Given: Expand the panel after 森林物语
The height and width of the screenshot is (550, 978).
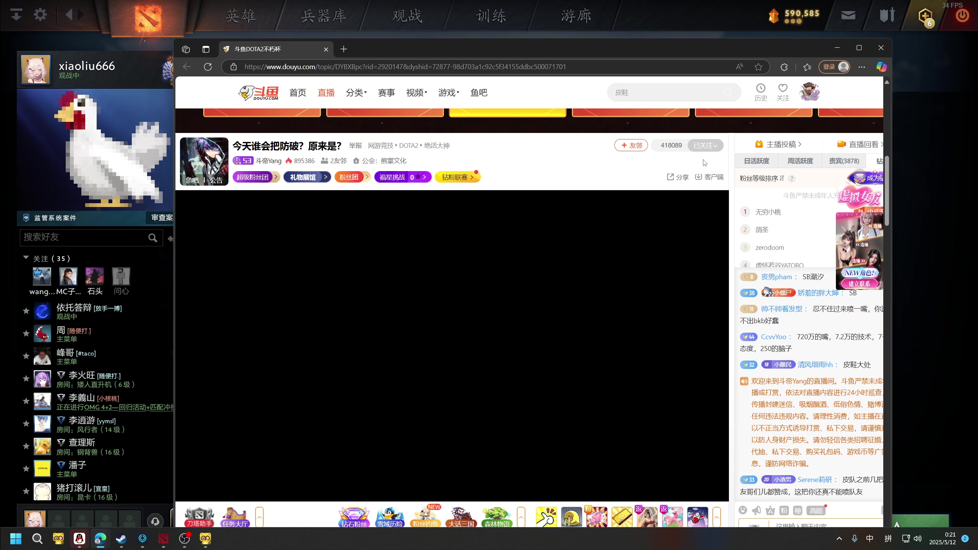Looking at the screenshot, I should pyautogui.click(x=521, y=517).
